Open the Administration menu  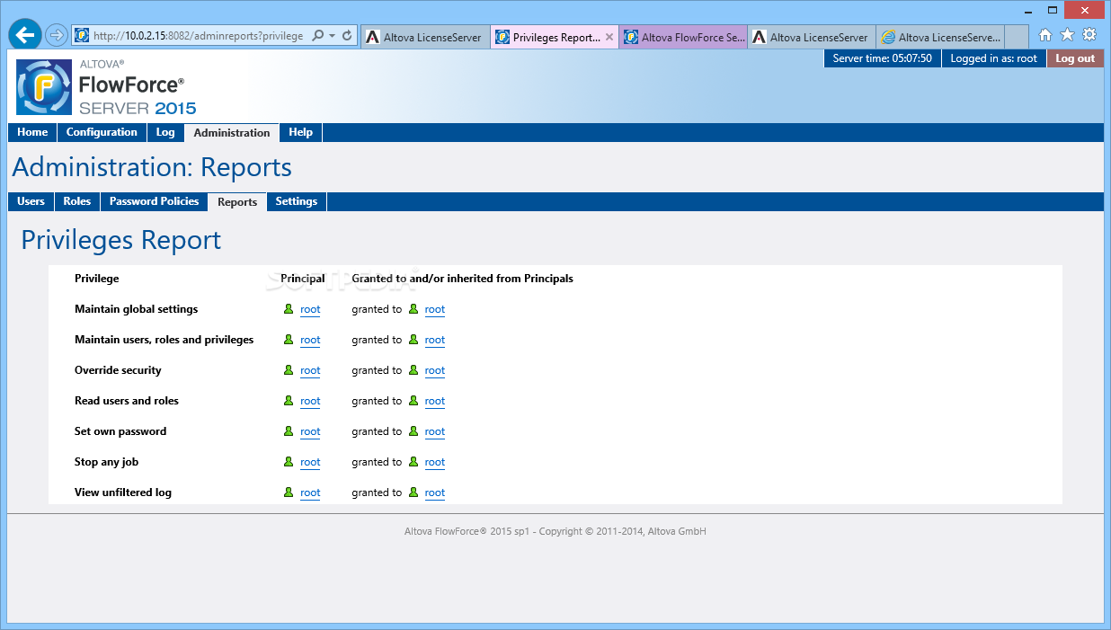point(232,132)
